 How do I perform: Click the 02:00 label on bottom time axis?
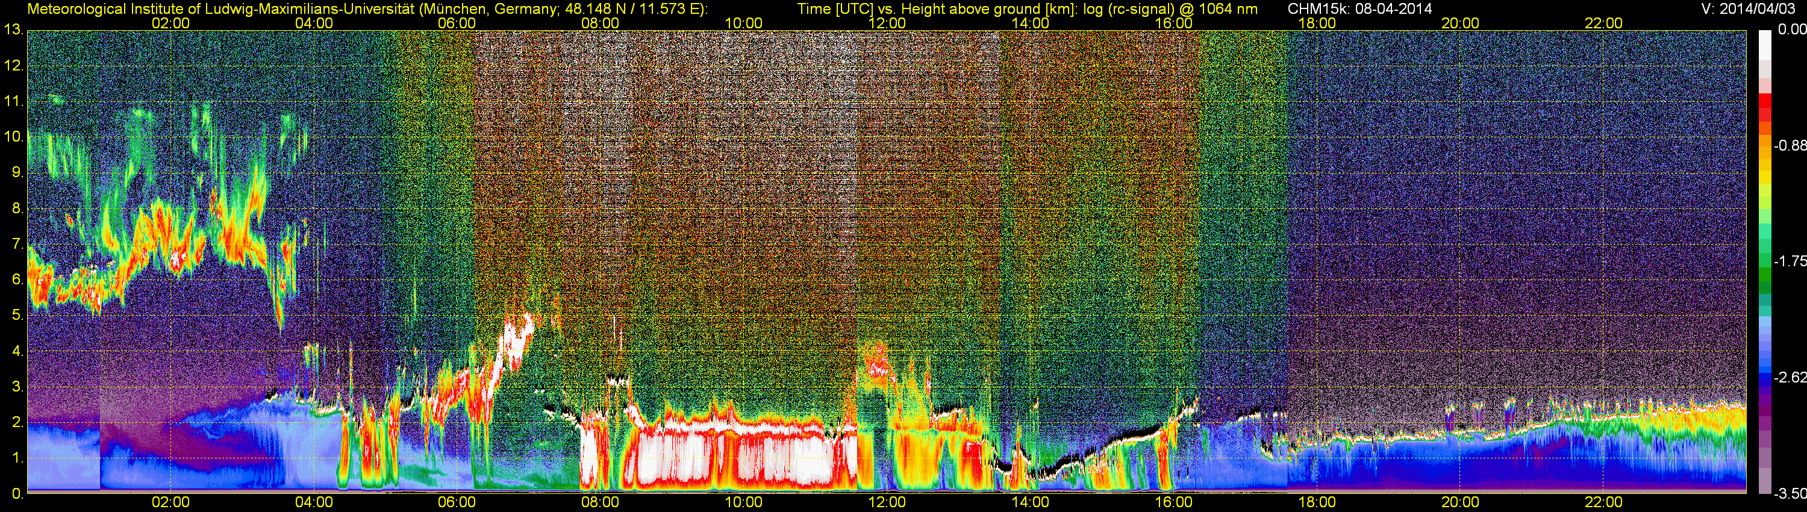tap(170, 502)
